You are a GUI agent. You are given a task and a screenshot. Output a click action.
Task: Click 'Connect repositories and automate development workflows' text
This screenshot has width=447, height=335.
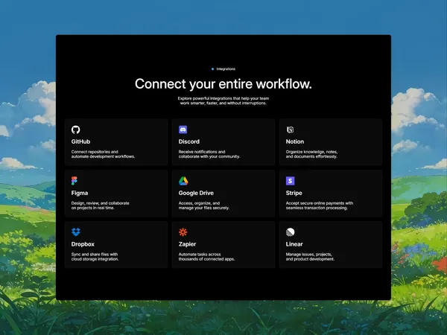click(x=103, y=154)
